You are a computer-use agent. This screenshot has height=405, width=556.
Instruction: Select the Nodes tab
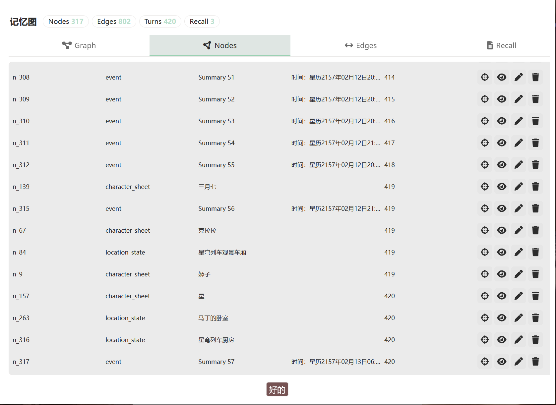click(x=220, y=45)
